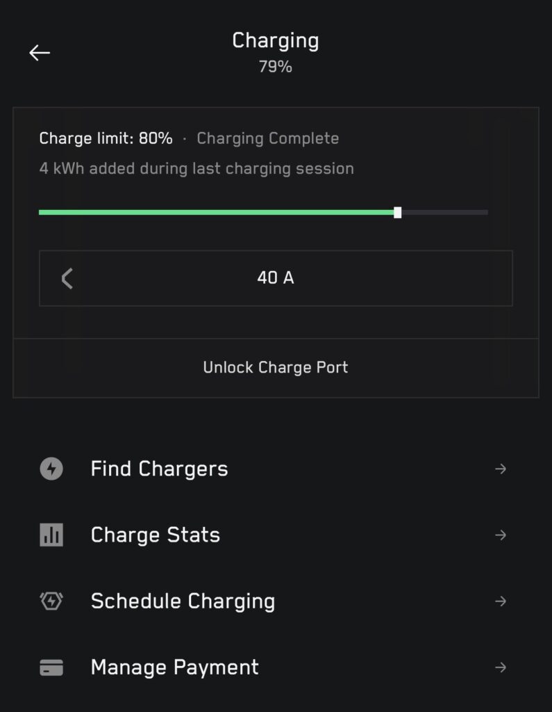This screenshot has height=712, width=552.
Task: Decrease charging current with left chevron
Action: coord(67,279)
